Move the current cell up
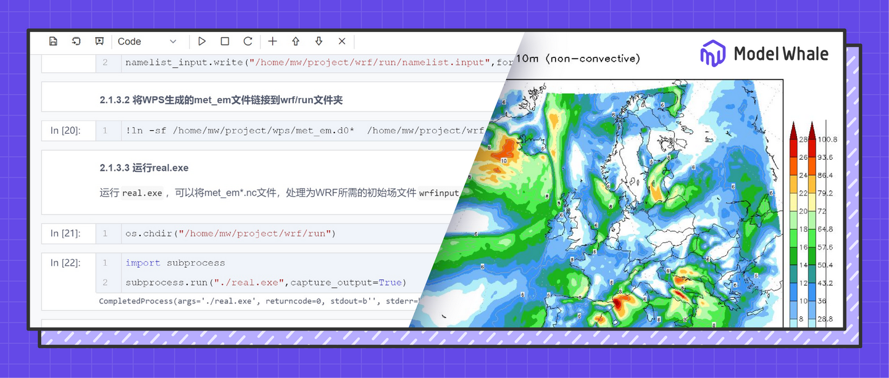This screenshot has height=378, width=889. (295, 41)
